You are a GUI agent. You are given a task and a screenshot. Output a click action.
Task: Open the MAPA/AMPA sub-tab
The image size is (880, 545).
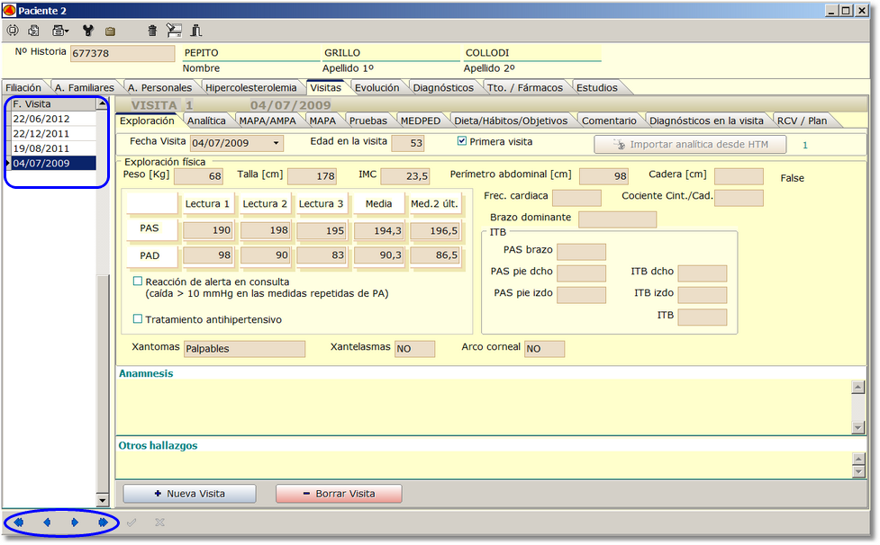click(x=268, y=121)
